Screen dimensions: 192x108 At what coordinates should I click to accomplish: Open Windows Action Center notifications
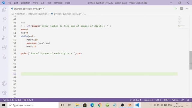(187, 105)
